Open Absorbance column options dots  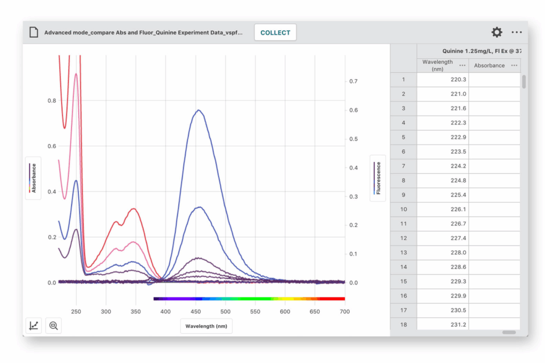pyautogui.click(x=514, y=65)
